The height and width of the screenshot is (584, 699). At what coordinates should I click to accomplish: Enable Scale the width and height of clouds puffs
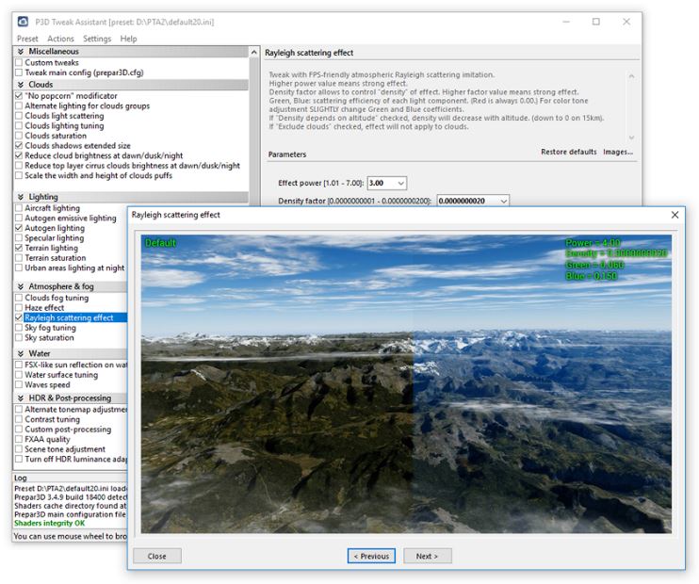pyautogui.click(x=19, y=175)
